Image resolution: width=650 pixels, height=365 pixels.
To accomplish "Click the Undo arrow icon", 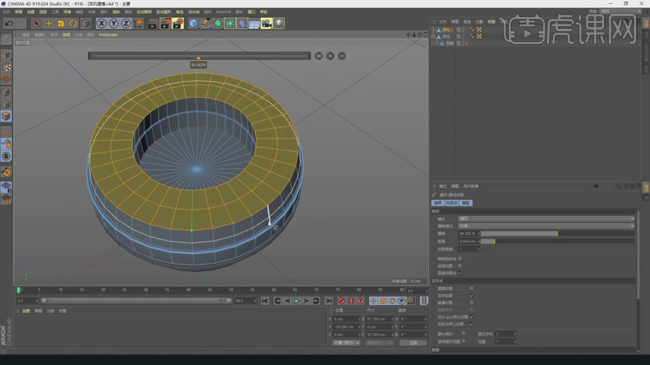I will [9, 24].
